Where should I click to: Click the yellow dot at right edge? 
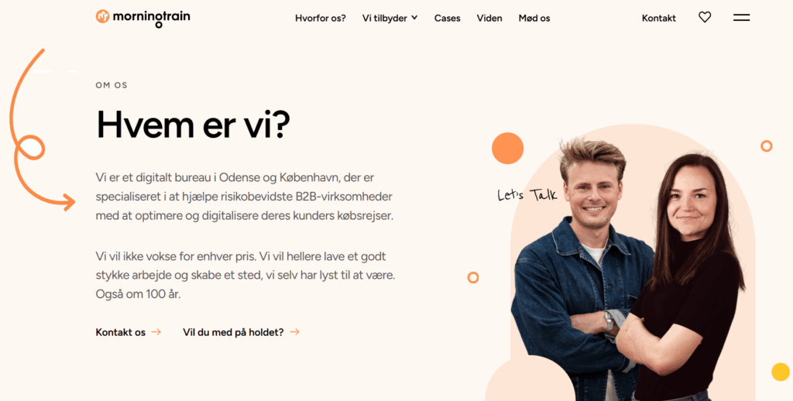pos(781,372)
